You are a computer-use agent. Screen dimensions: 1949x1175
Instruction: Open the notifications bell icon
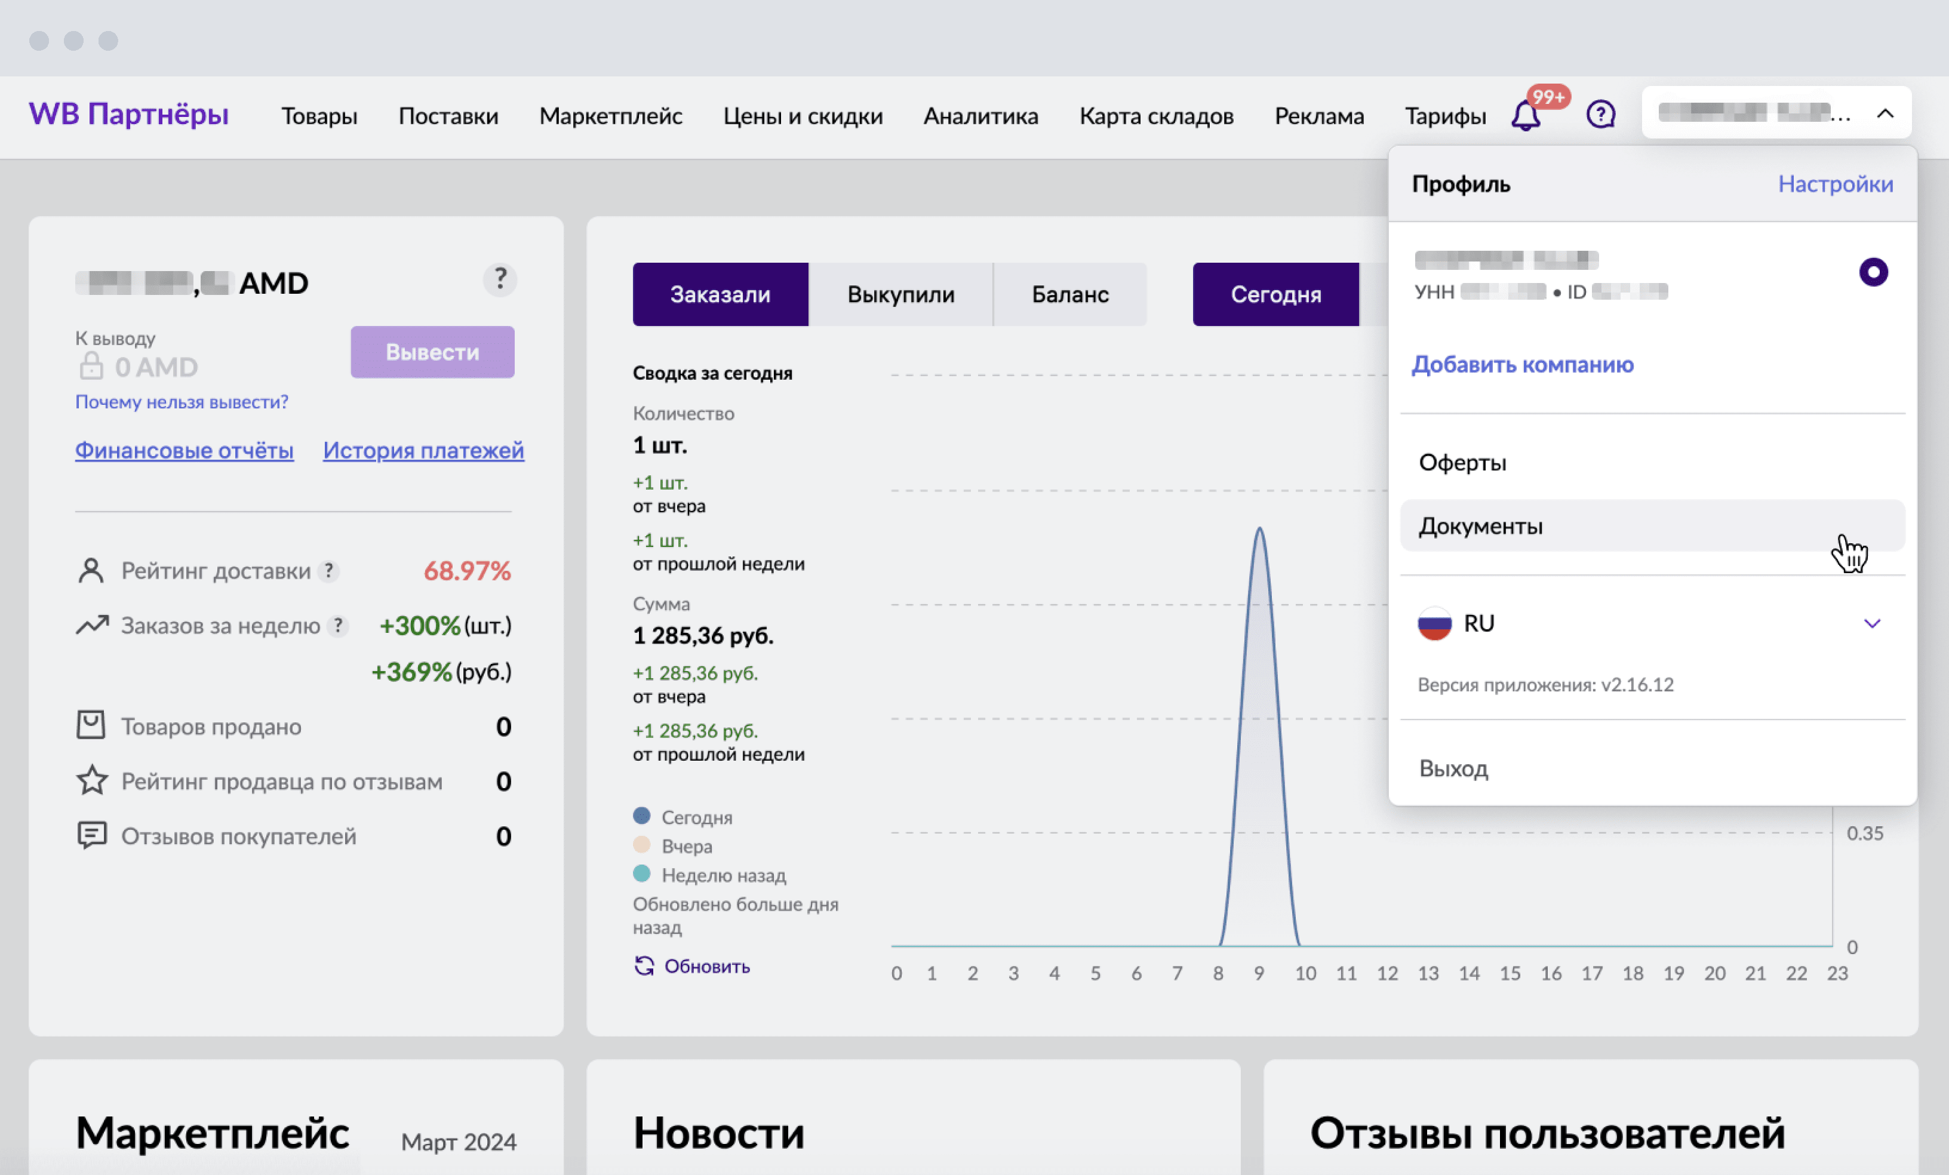(1525, 115)
